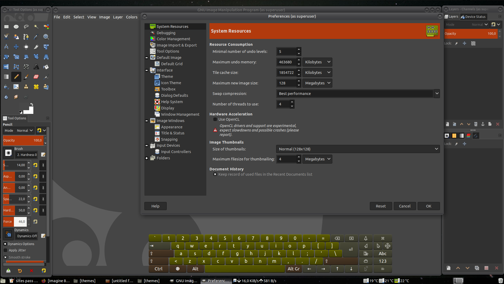Select the Paintbrush tool

point(26,77)
